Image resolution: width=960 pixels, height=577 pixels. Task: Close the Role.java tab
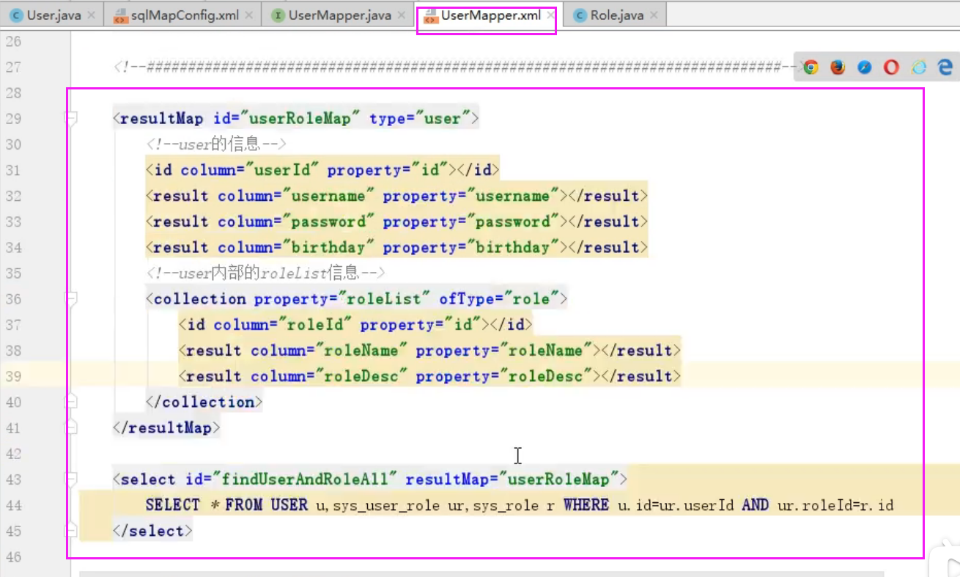click(x=654, y=15)
